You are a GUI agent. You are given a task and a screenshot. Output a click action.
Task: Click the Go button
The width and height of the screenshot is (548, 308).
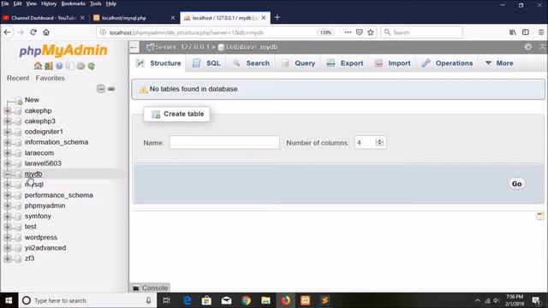516,184
